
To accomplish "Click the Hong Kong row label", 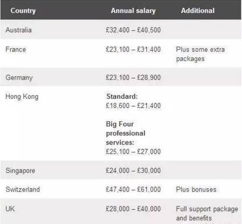I will tap(22, 97).
